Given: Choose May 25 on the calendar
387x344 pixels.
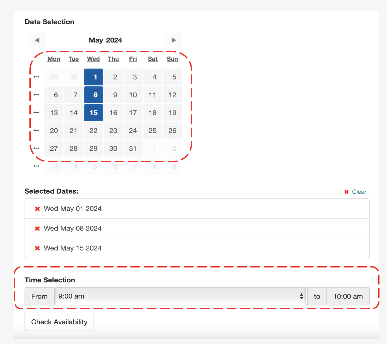Looking at the screenshot, I should click(153, 131).
